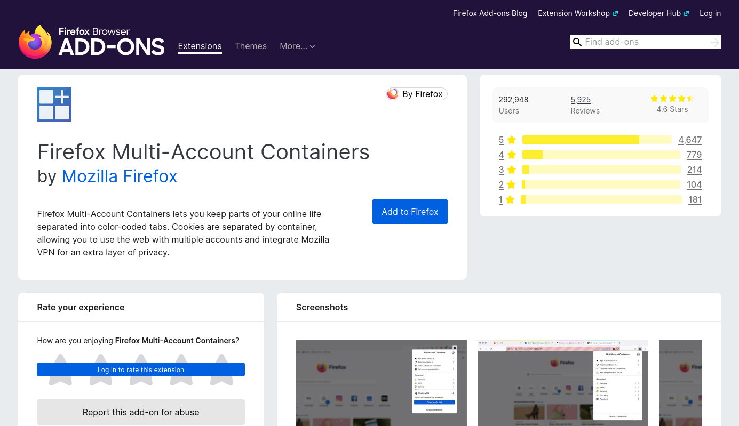Click the By Firefox badge
Image resolution: width=739 pixels, height=426 pixels.
tap(417, 94)
